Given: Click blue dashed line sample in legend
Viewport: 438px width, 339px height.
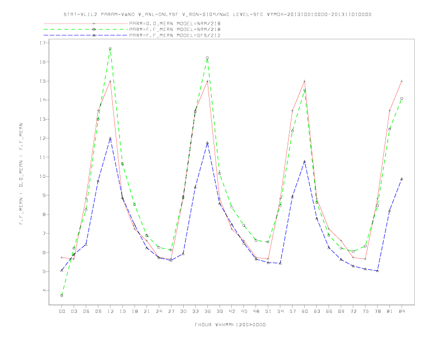Looking at the screenshot, I should (x=86, y=35).
